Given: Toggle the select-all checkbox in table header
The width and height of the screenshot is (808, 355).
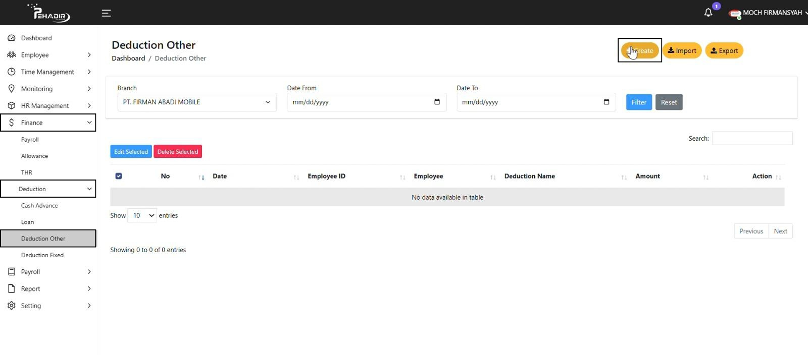Looking at the screenshot, I should tap(119, 176).
